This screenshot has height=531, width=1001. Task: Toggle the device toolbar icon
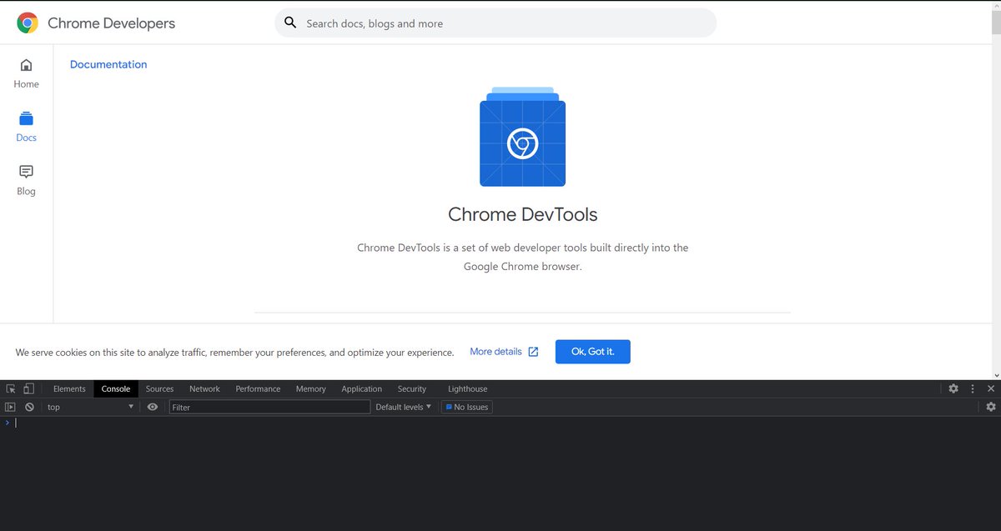(28, 388)
